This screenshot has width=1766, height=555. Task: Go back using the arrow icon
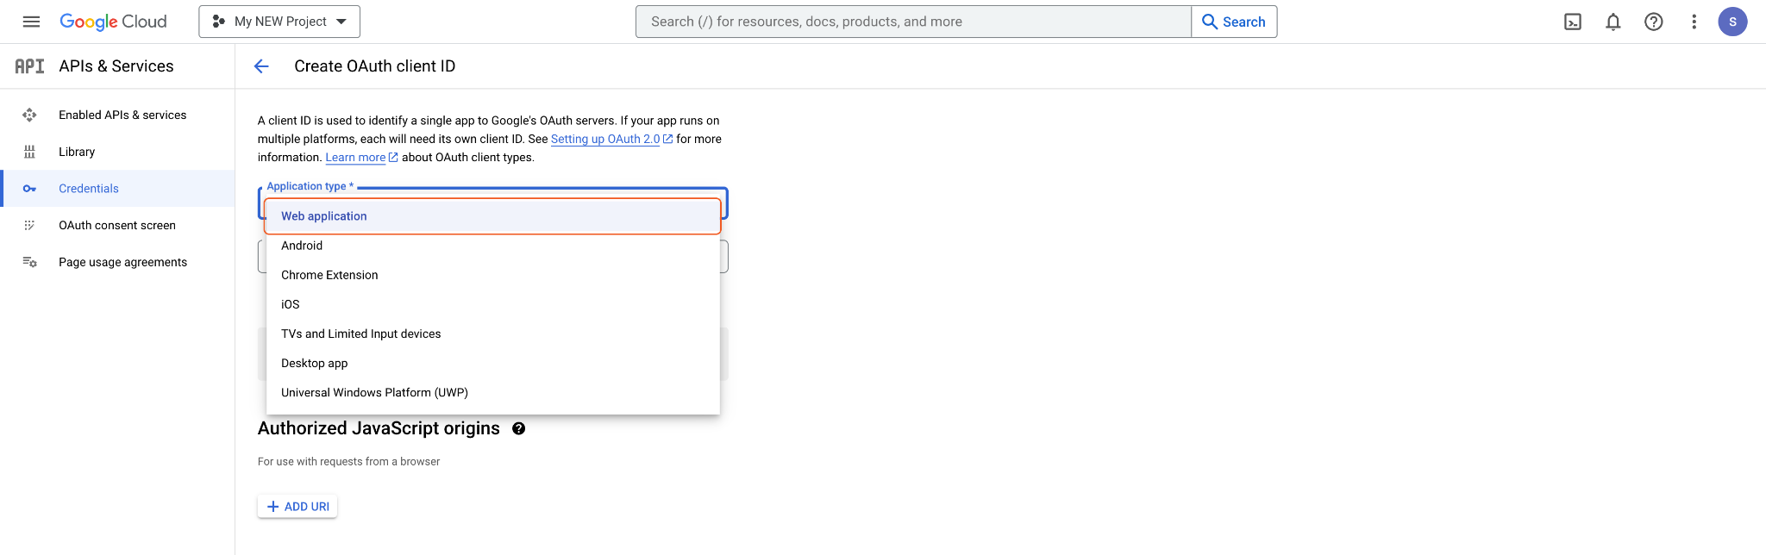[261, 66]
